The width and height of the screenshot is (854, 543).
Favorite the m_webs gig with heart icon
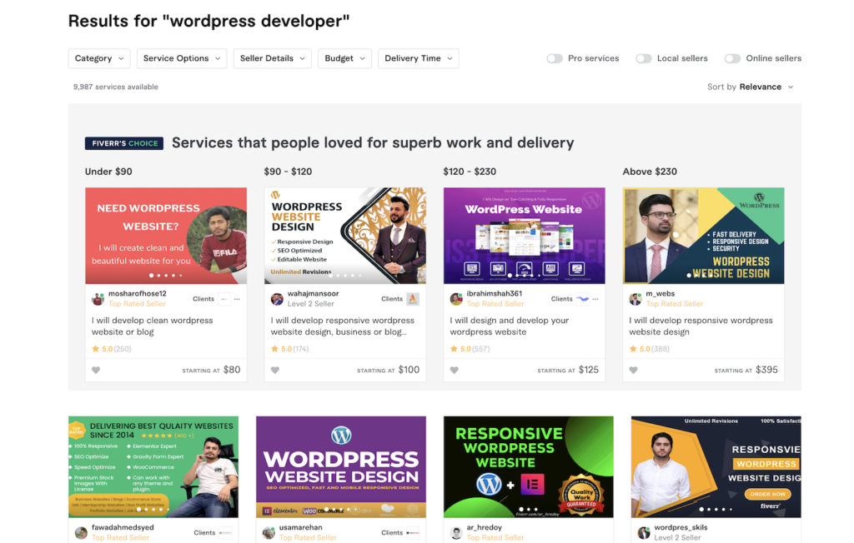point(634,370)
